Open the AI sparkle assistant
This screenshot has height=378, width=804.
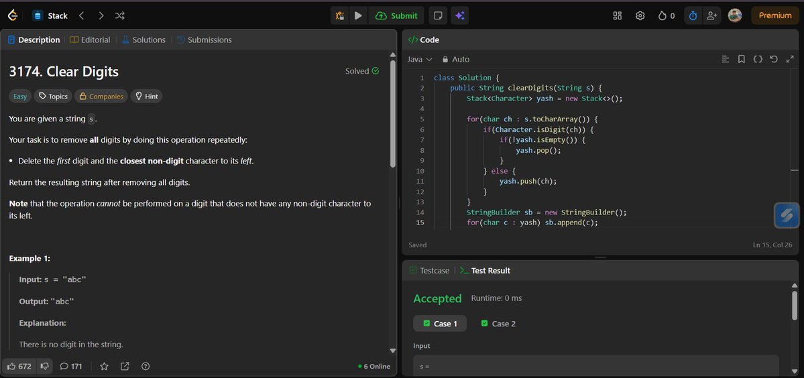tap(460, 16)
